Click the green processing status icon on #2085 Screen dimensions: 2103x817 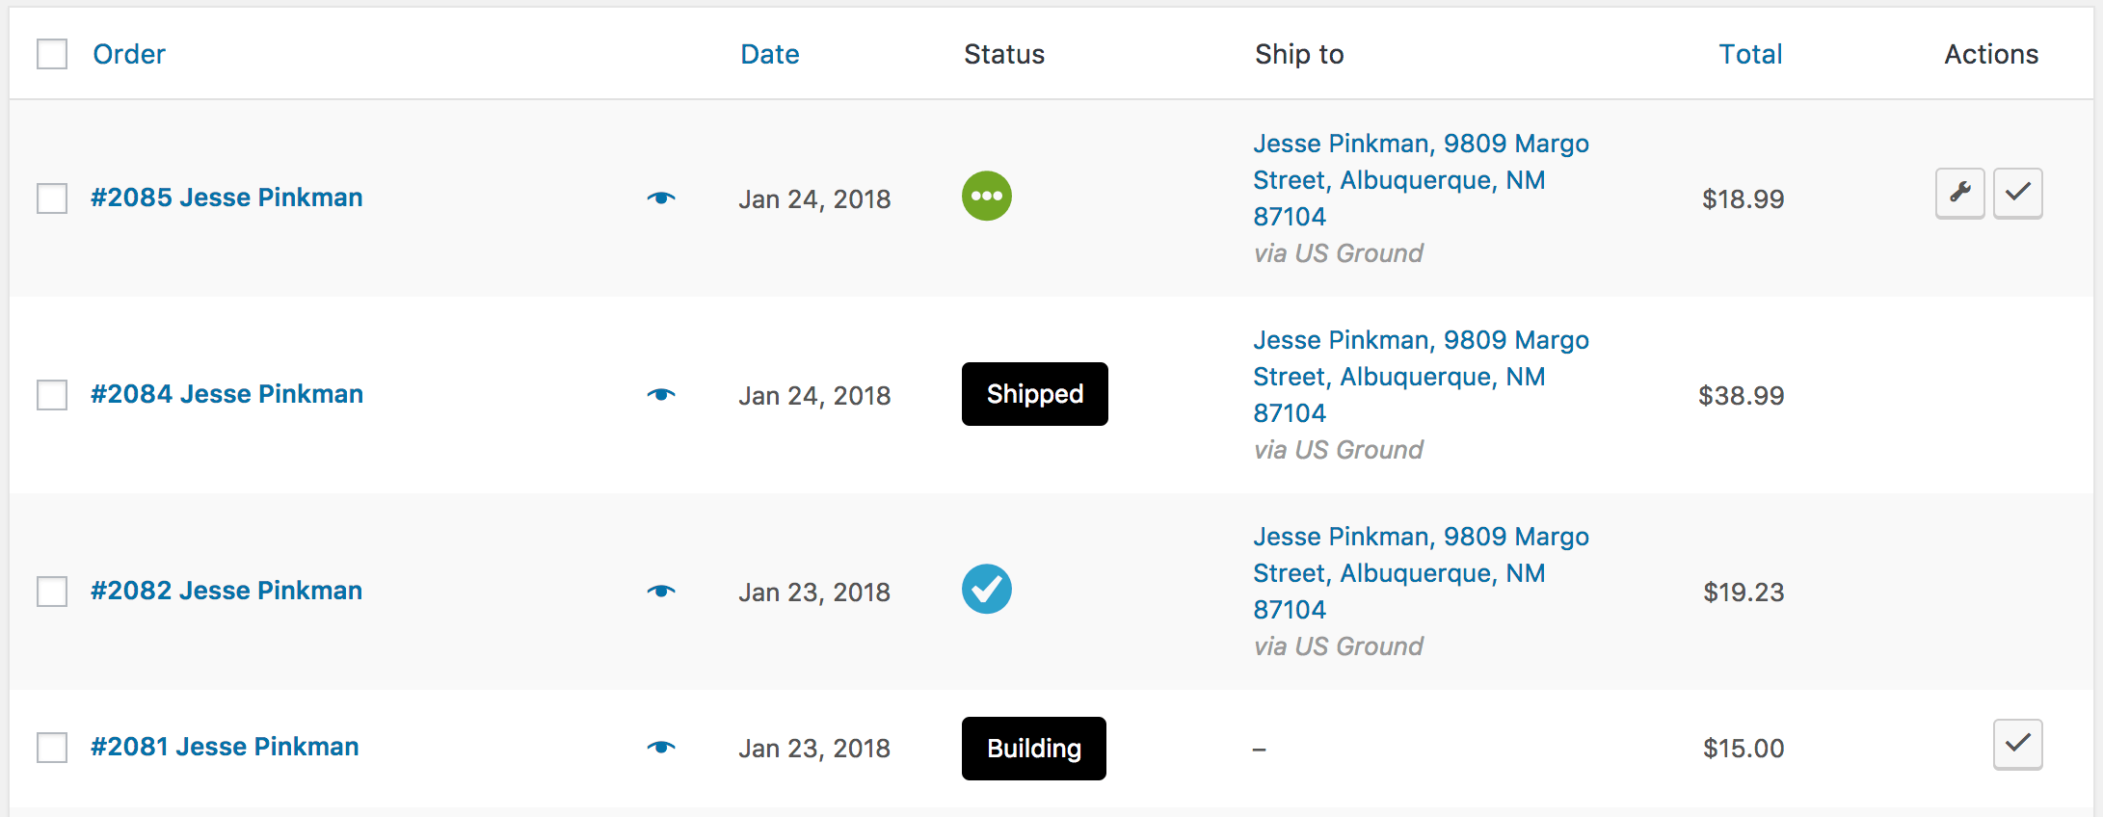tap(986, 196)
